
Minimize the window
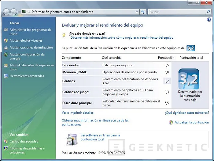pos(191,2)
